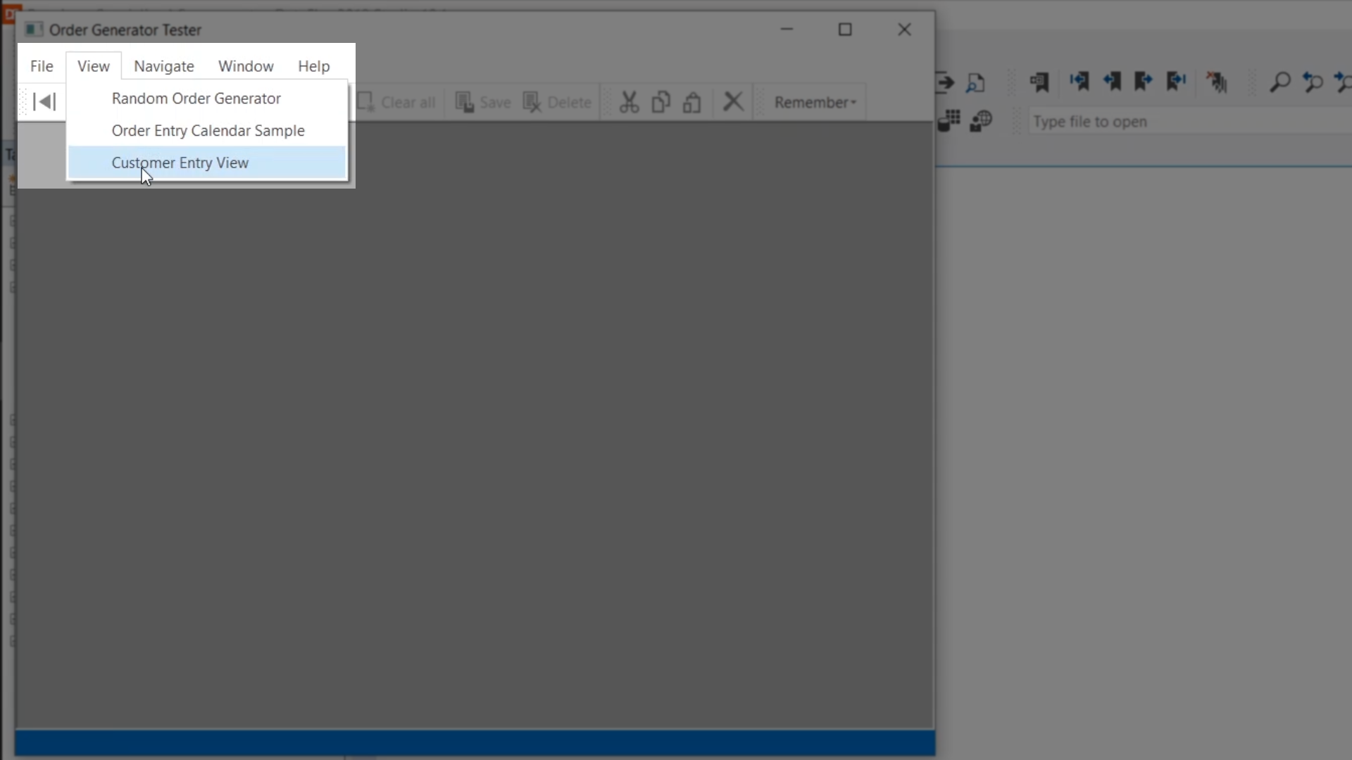Open the Navigate menu
This screenshot has width=1352, height=760.
tap(163, 66)
